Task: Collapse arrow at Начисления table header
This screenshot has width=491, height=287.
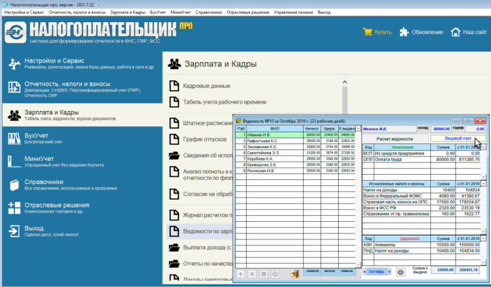Action: (483, 147)
